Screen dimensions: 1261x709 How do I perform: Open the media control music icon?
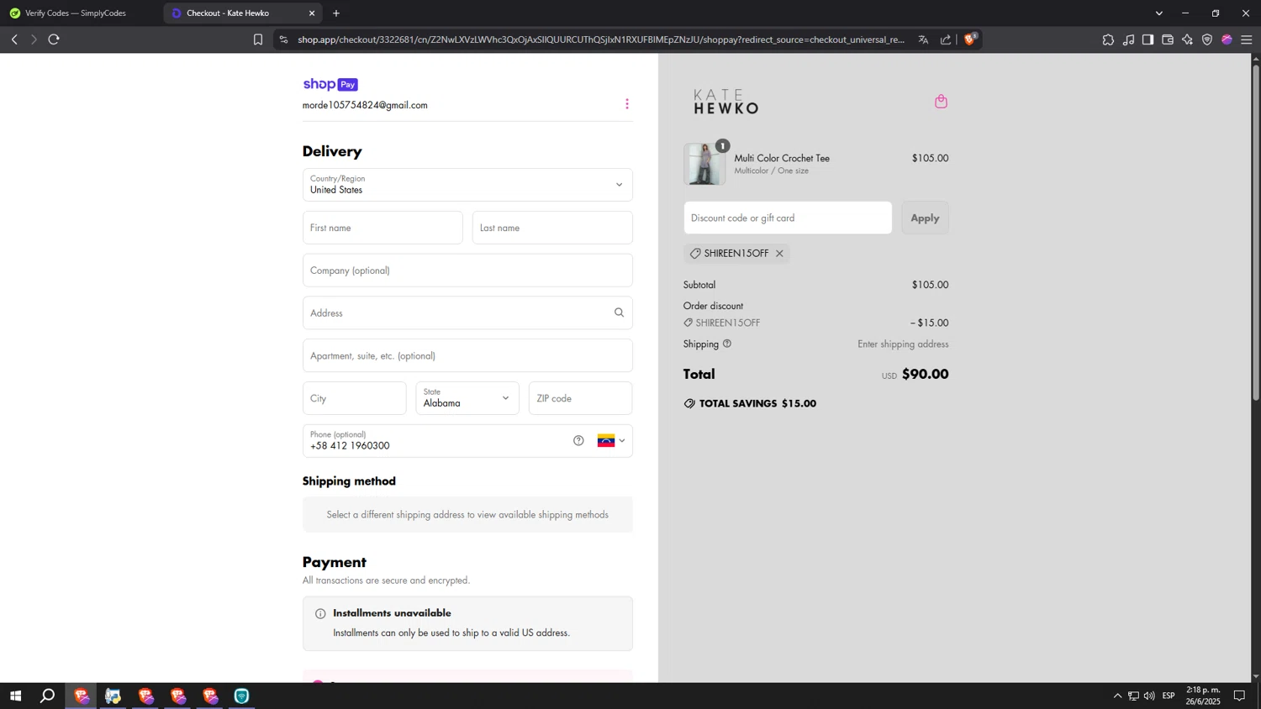pyautogui.click(x=1128, y=39)
